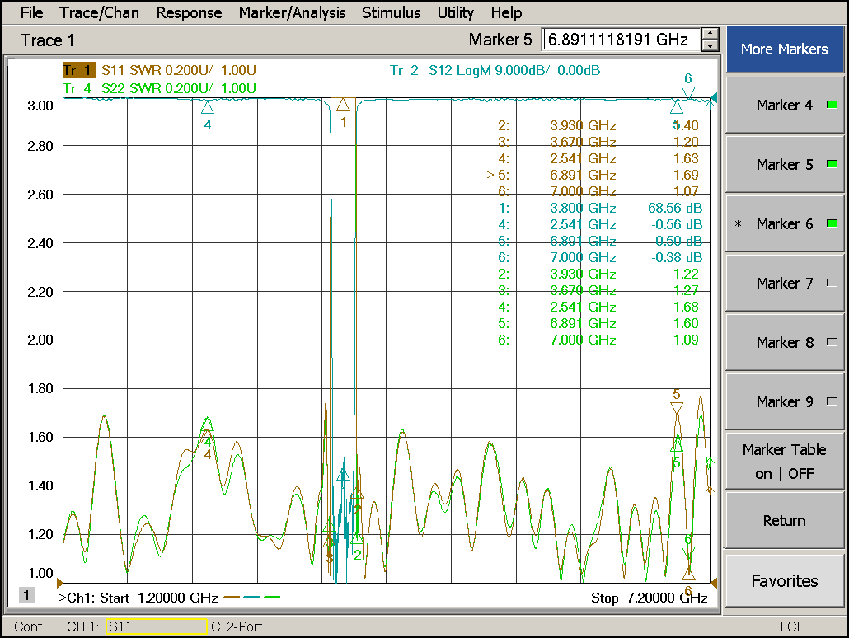Enable the Marker 9 softkey
The height and width of the screenshot is (638, 849).
(x=784, y=402)
